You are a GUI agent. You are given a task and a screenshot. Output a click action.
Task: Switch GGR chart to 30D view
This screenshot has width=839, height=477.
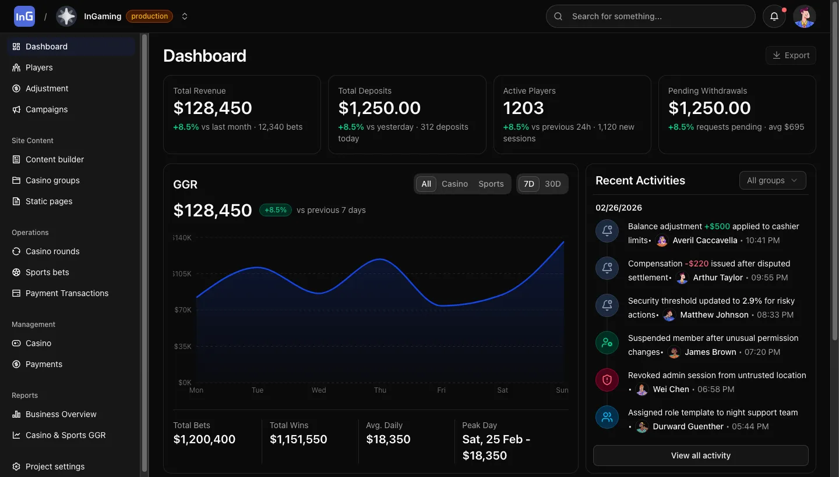(x=552, y=184)
